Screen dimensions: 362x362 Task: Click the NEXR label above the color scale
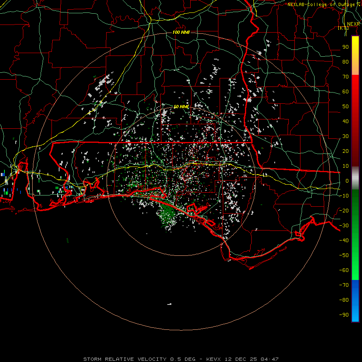[354, 24]
